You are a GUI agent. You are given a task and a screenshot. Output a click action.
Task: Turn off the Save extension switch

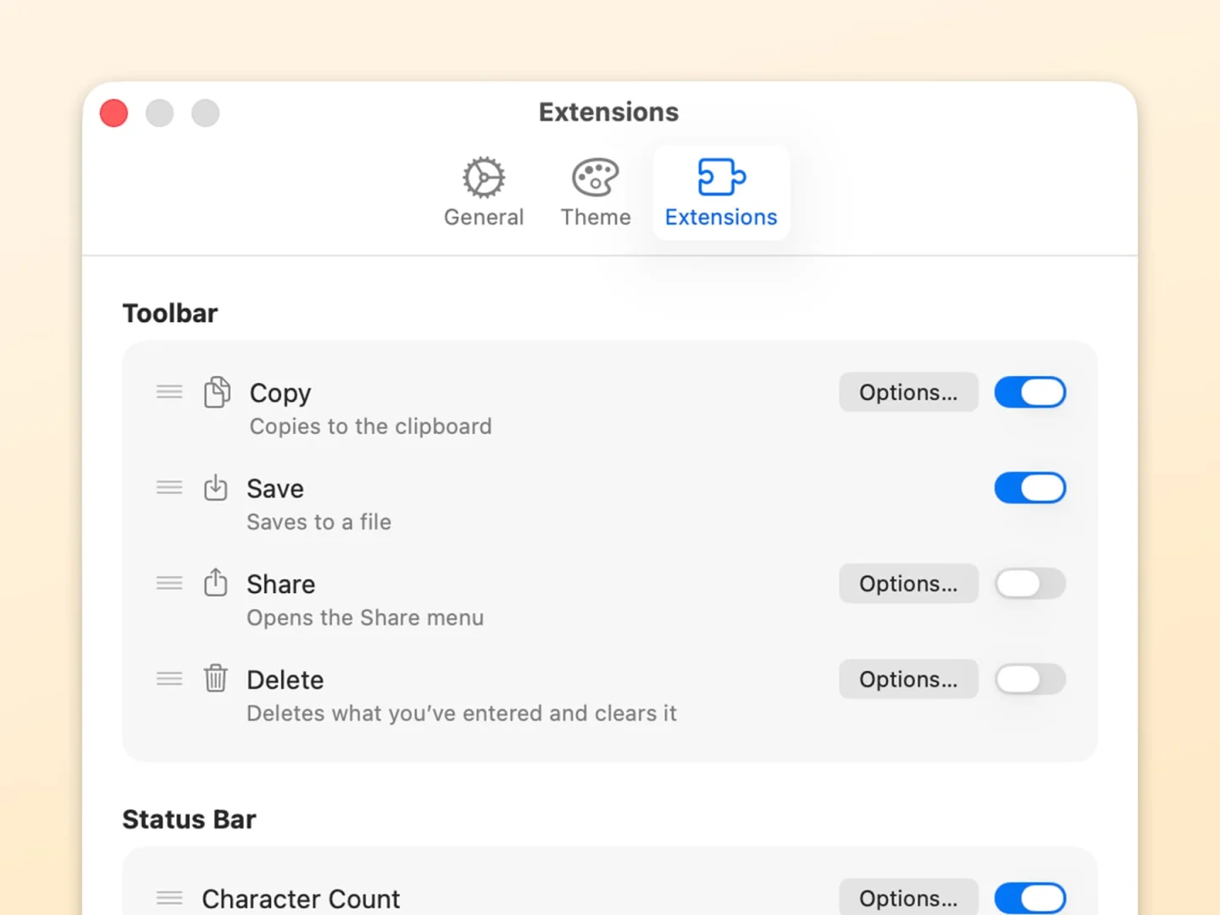coord(1030,488)
